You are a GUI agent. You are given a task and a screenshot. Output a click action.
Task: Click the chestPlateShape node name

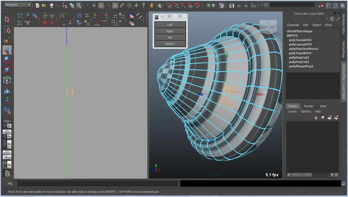point(299,31)
